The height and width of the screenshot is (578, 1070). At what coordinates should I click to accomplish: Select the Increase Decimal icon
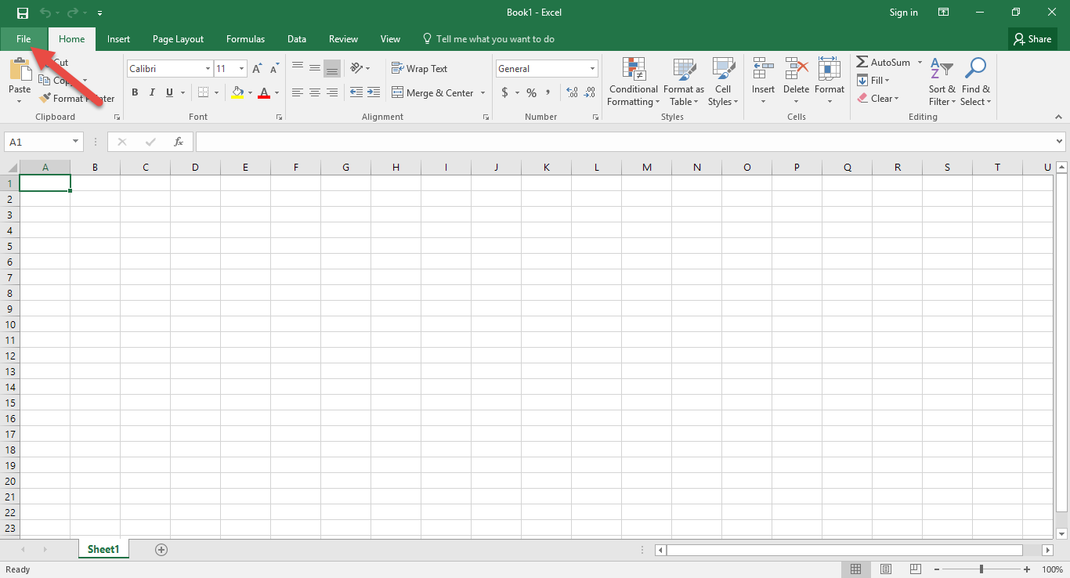(571, 92)
